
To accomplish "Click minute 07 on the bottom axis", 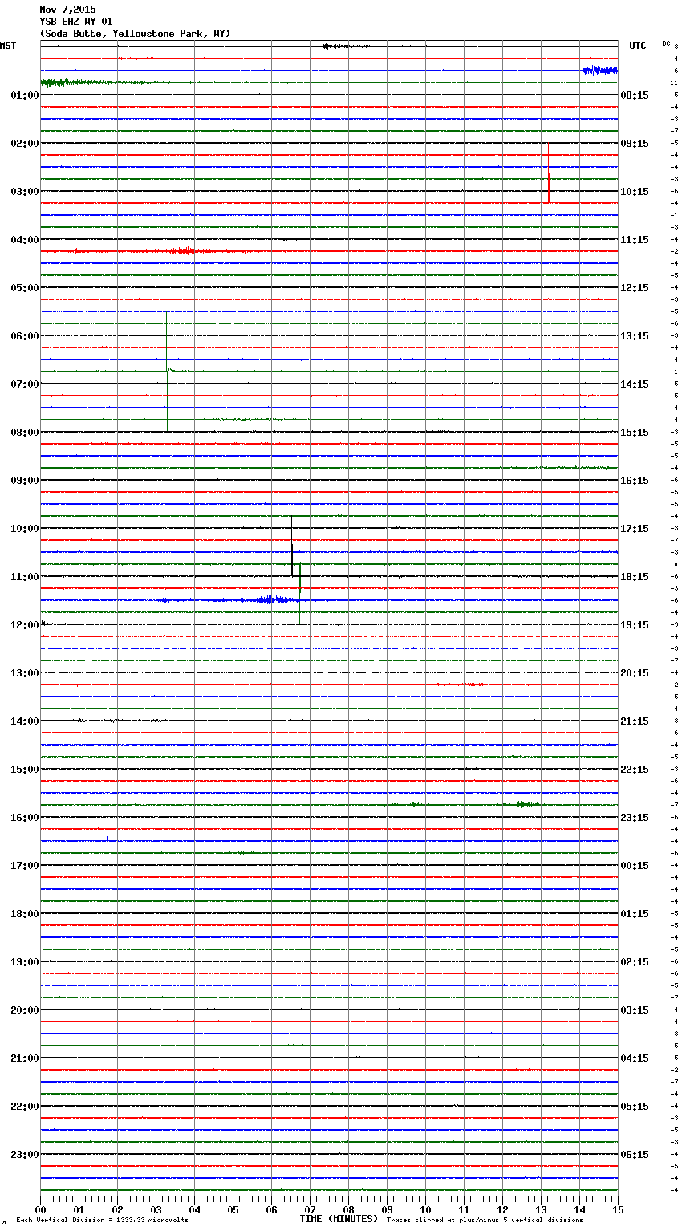I will coord(310,1209).
